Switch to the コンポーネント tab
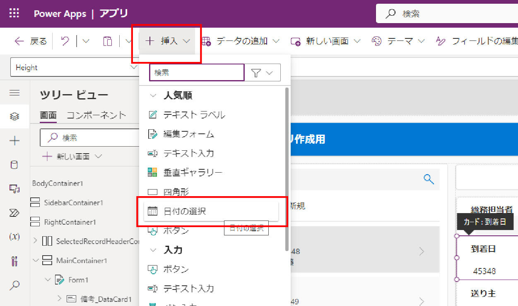The width and height of the screenshot is (518, 306). [96, 115]
